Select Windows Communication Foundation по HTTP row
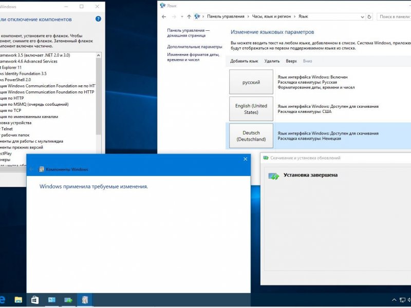This screenshot has height=308, width=411. (48, 92)
